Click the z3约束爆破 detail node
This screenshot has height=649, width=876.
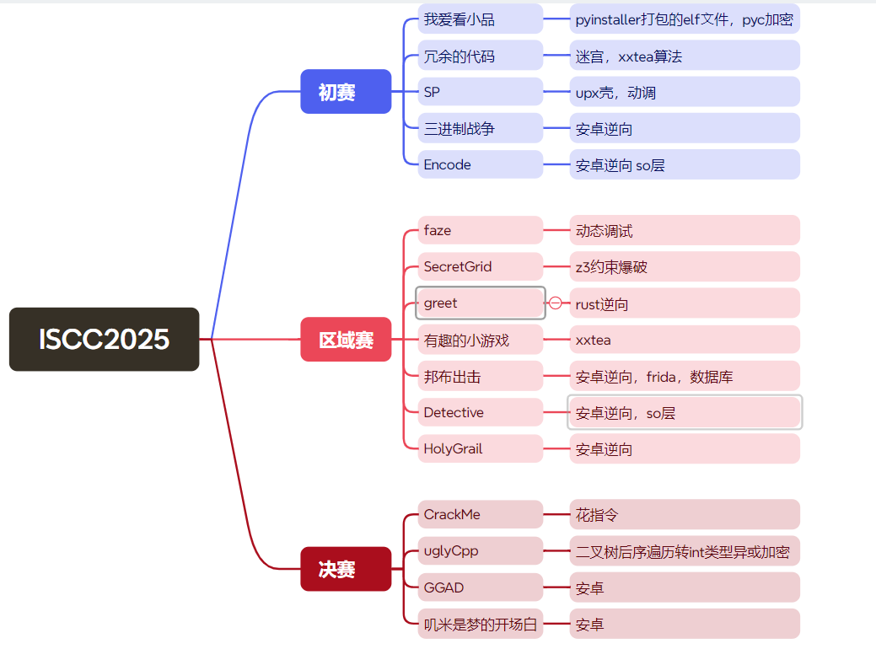[684, 266]
